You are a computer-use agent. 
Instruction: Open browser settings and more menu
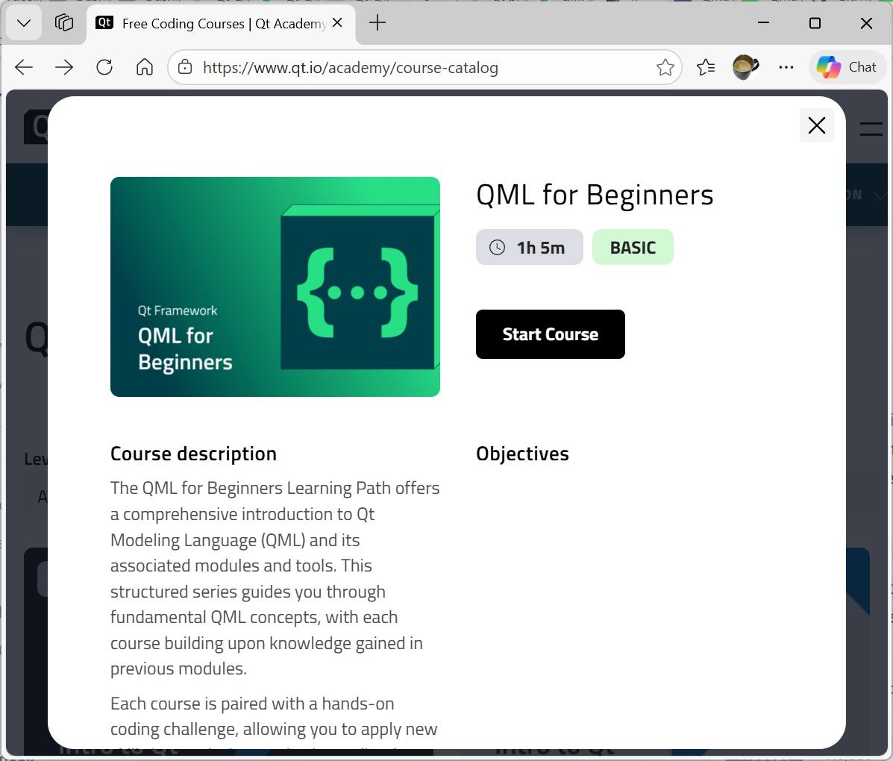tap(786, 67)
